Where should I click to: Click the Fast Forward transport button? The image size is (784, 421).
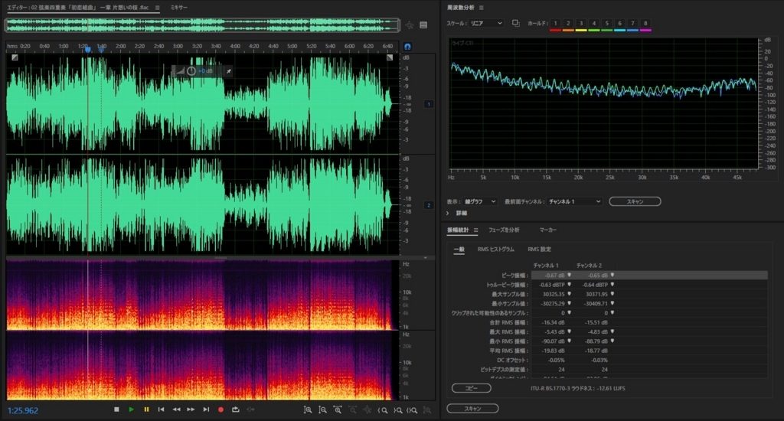[191, 410]
